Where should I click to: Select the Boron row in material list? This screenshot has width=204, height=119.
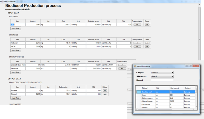coord(149,95)
